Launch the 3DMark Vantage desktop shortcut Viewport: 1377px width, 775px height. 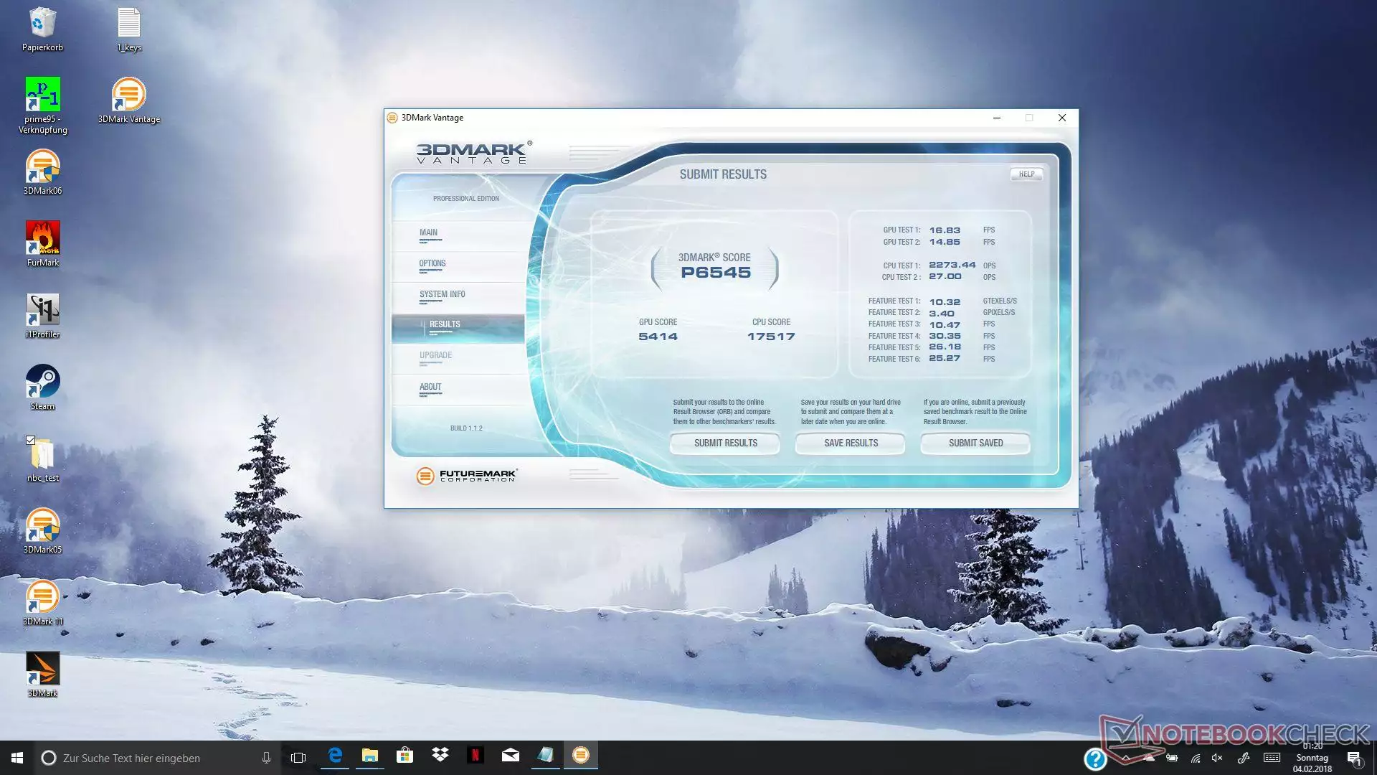pos(129,100)
